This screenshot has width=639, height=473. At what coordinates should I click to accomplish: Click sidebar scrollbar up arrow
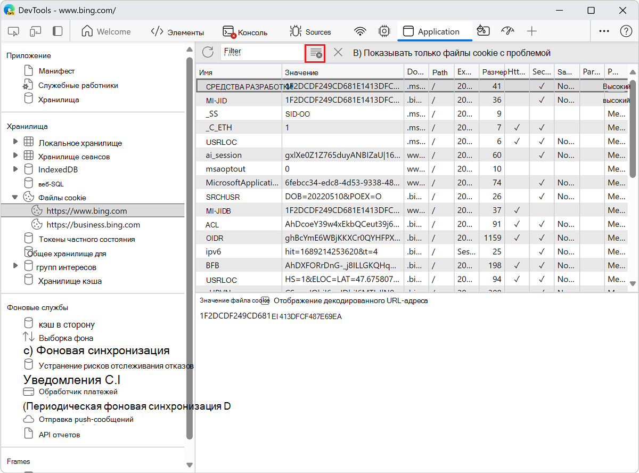(189, 50)
